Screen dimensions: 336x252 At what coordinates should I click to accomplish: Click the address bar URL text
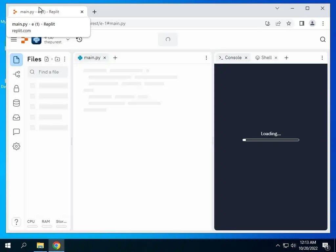[108, 24]
